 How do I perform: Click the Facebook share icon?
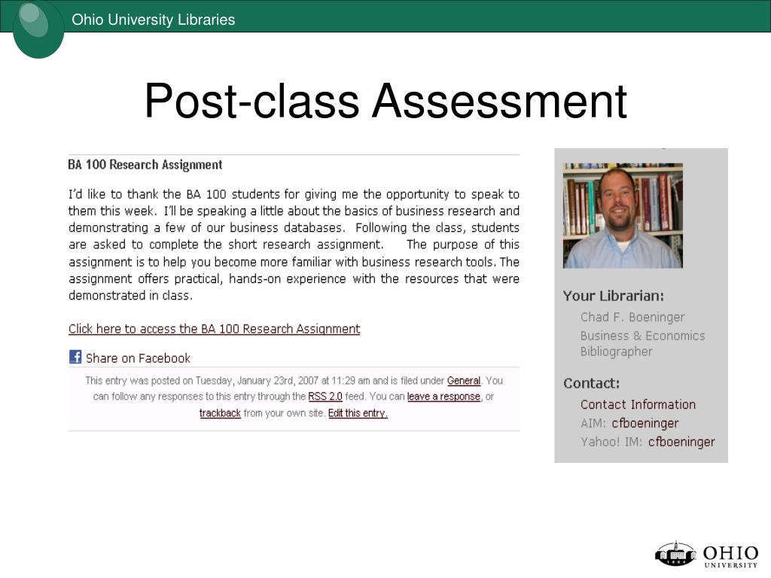point(75,357)
